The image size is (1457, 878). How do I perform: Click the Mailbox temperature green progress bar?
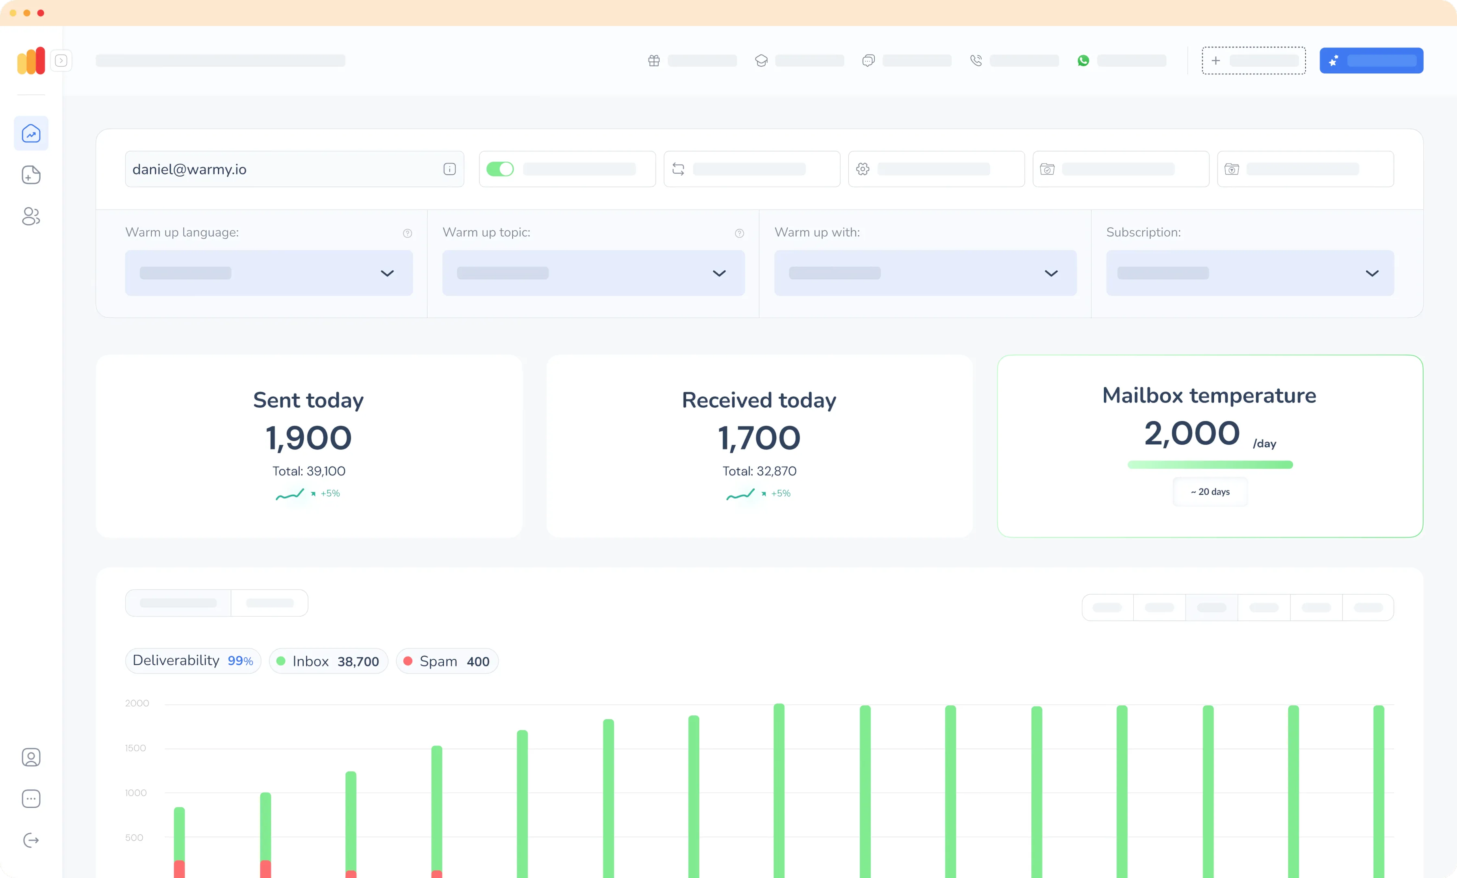(x=1210, y=465)
